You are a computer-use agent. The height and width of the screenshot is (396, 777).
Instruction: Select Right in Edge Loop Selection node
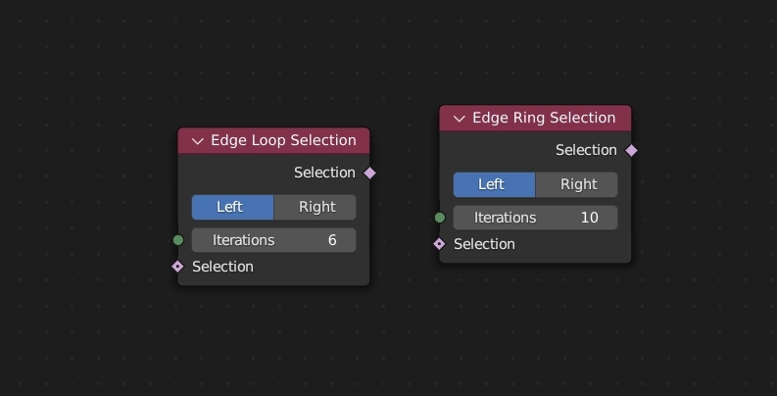[315, 207]
